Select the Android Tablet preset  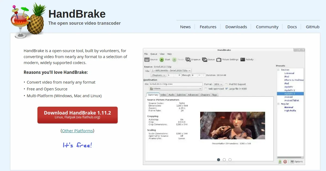[x=291, y=100]
